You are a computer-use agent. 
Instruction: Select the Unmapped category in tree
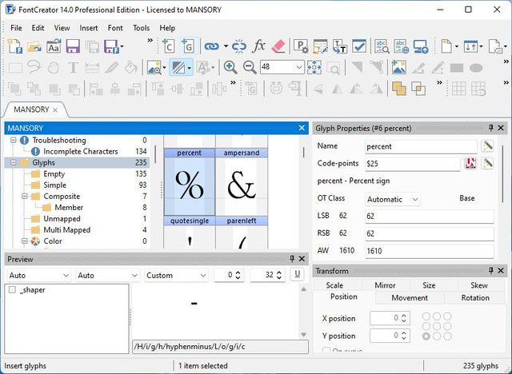pyautogui.click(x=61, y=218)
